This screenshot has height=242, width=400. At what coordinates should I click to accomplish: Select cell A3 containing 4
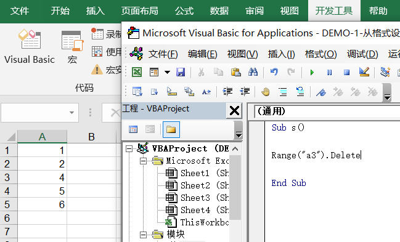tap(42, 177)
